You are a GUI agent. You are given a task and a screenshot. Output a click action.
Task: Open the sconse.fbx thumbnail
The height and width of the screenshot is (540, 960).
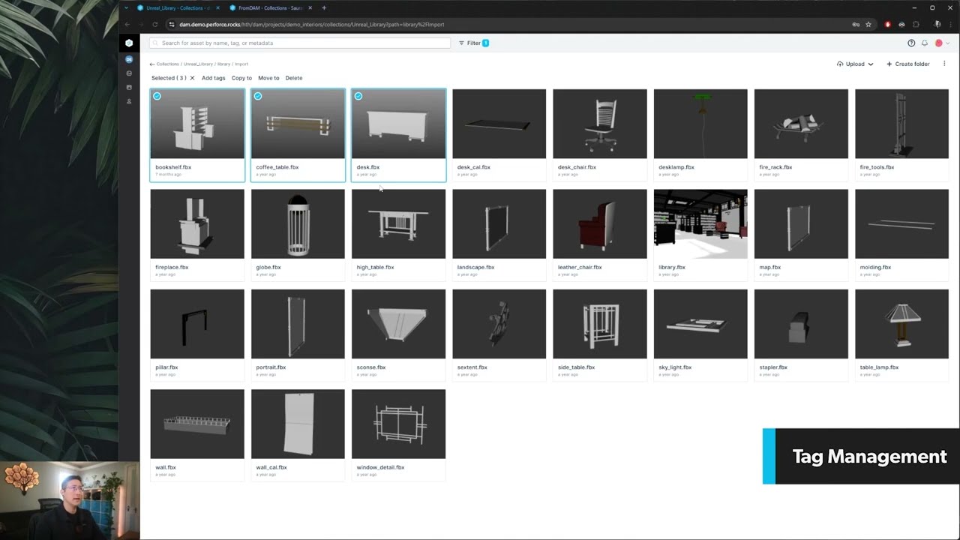(x=398, y=324)
